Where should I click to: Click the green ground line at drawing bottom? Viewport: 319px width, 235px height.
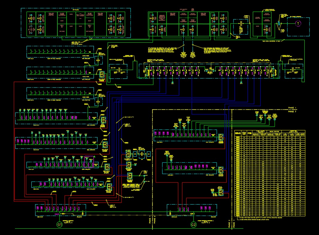pyautogui.click(x=129, y=228)
